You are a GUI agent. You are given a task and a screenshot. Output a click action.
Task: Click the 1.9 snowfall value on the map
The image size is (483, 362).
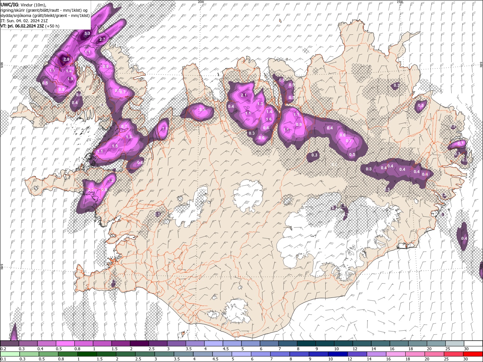pyautogui.click(x=70, y=79)
